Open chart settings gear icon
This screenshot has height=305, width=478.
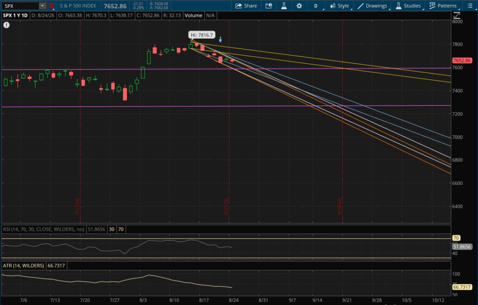click(299, 6)
